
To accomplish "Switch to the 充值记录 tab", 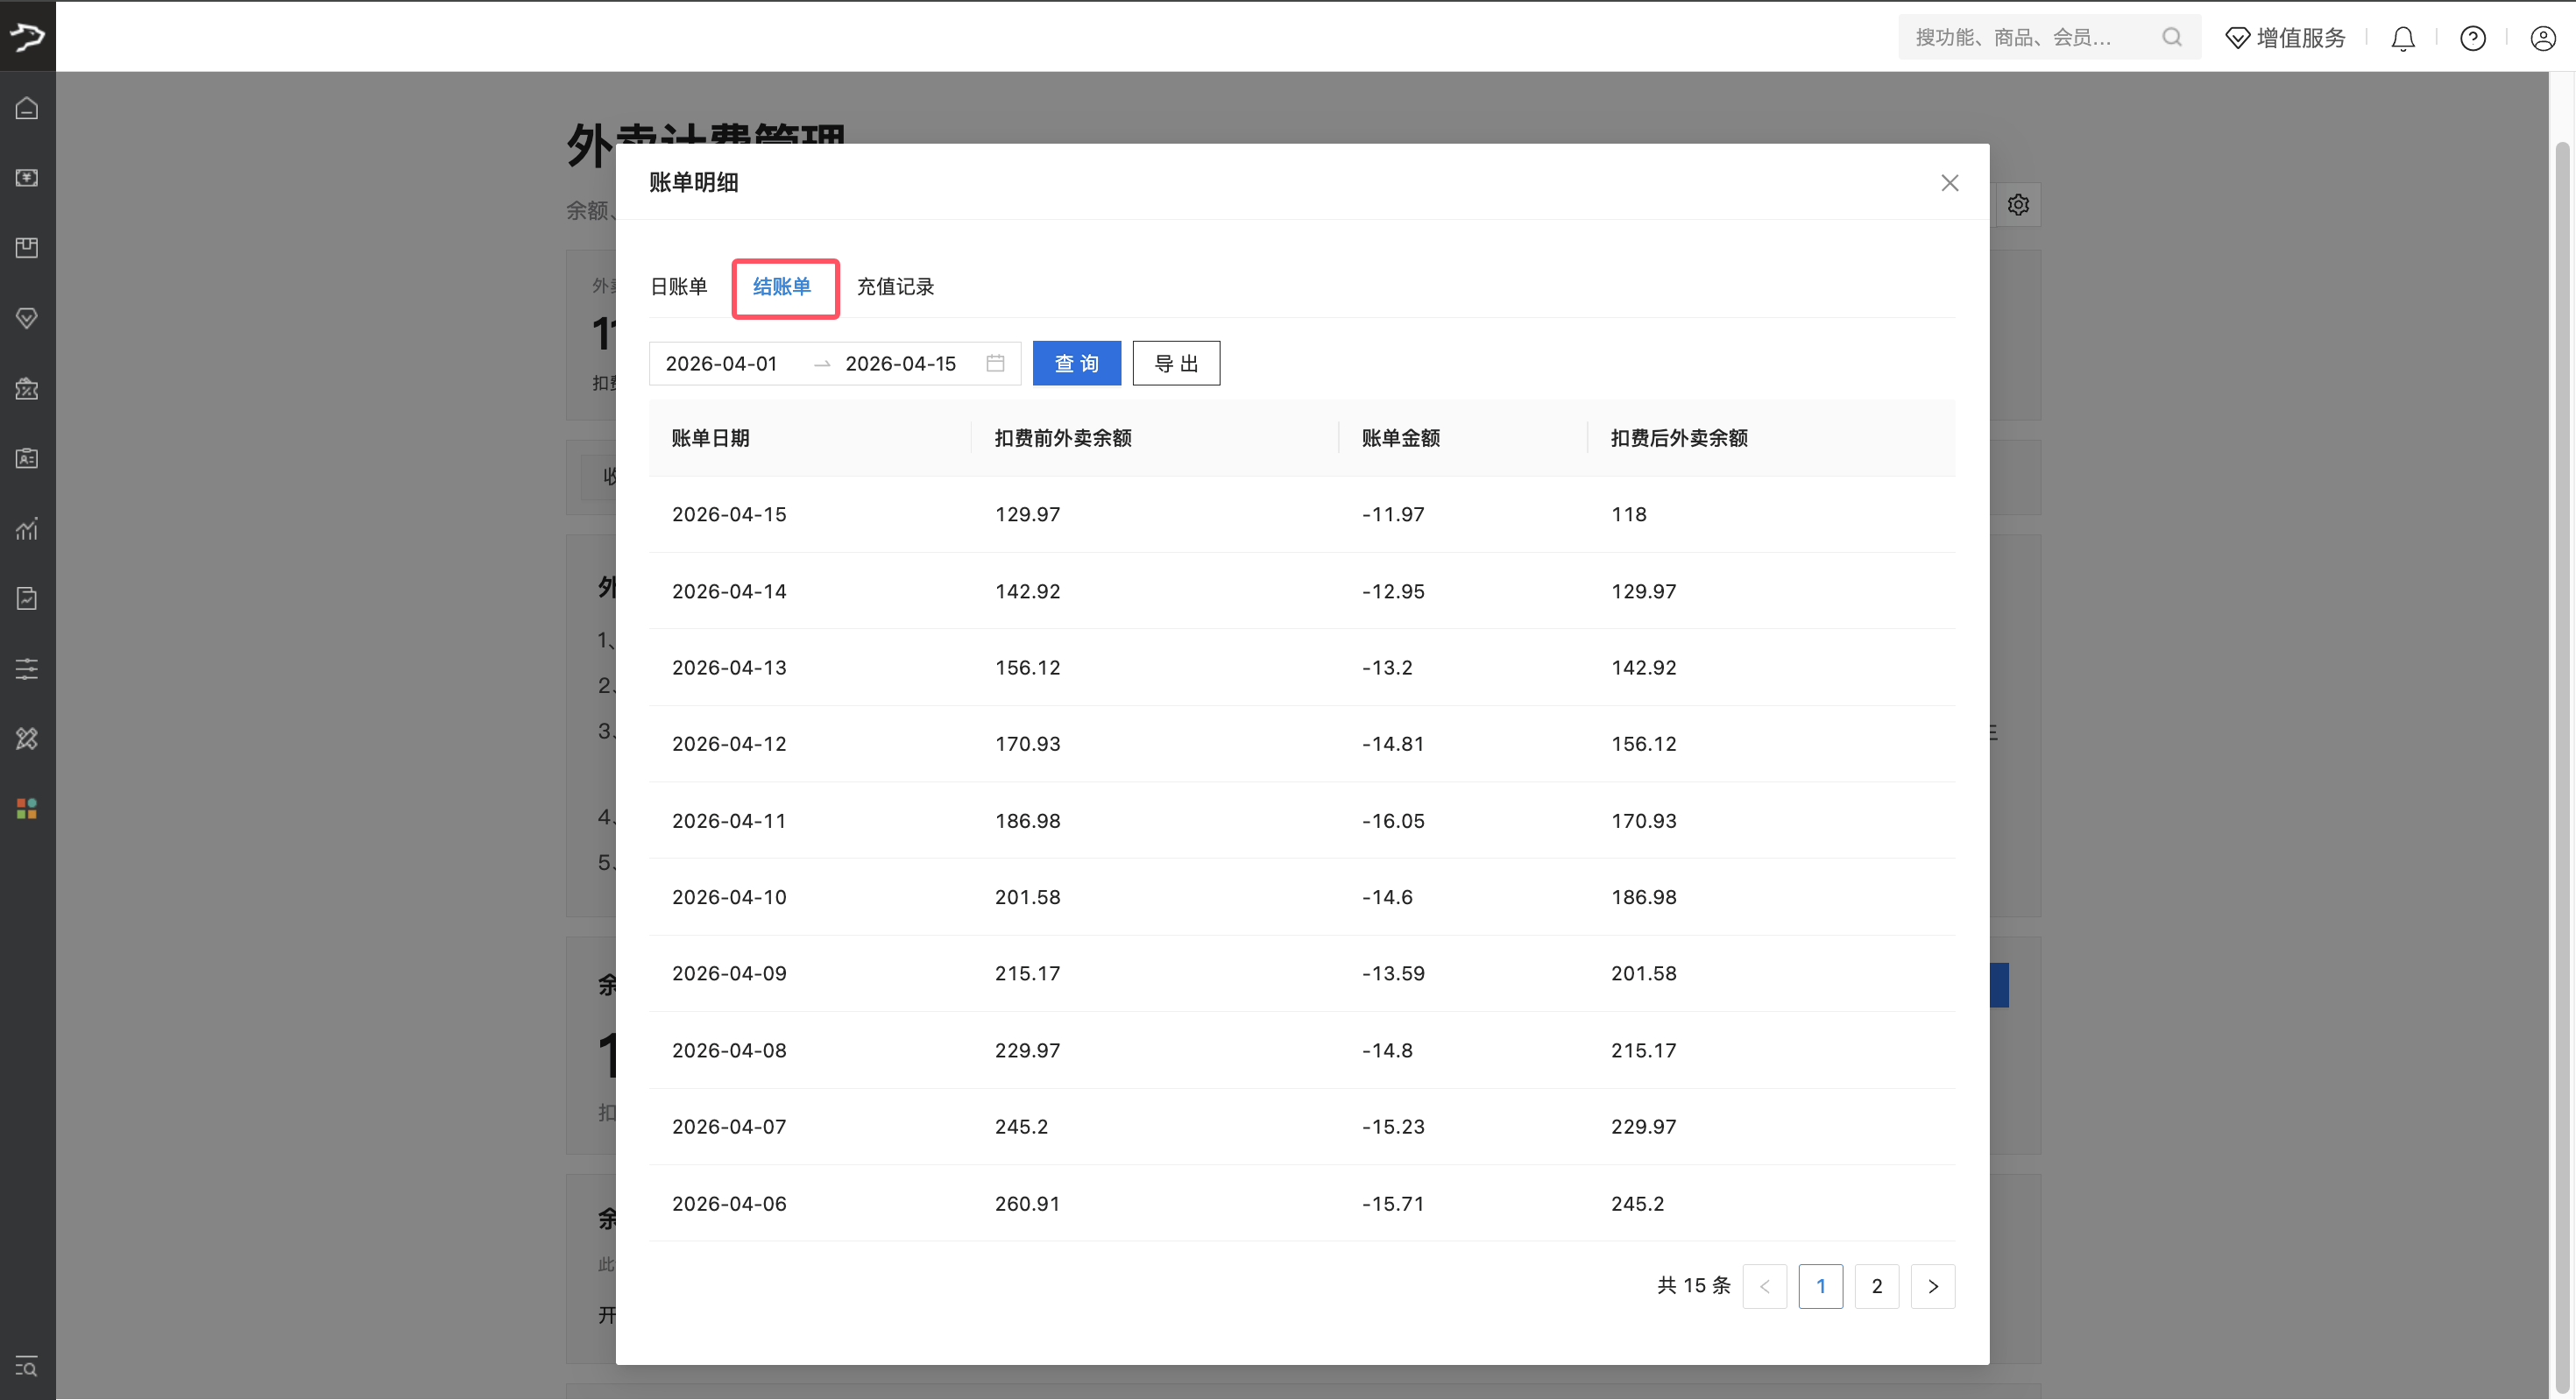I will coord(895,287).
